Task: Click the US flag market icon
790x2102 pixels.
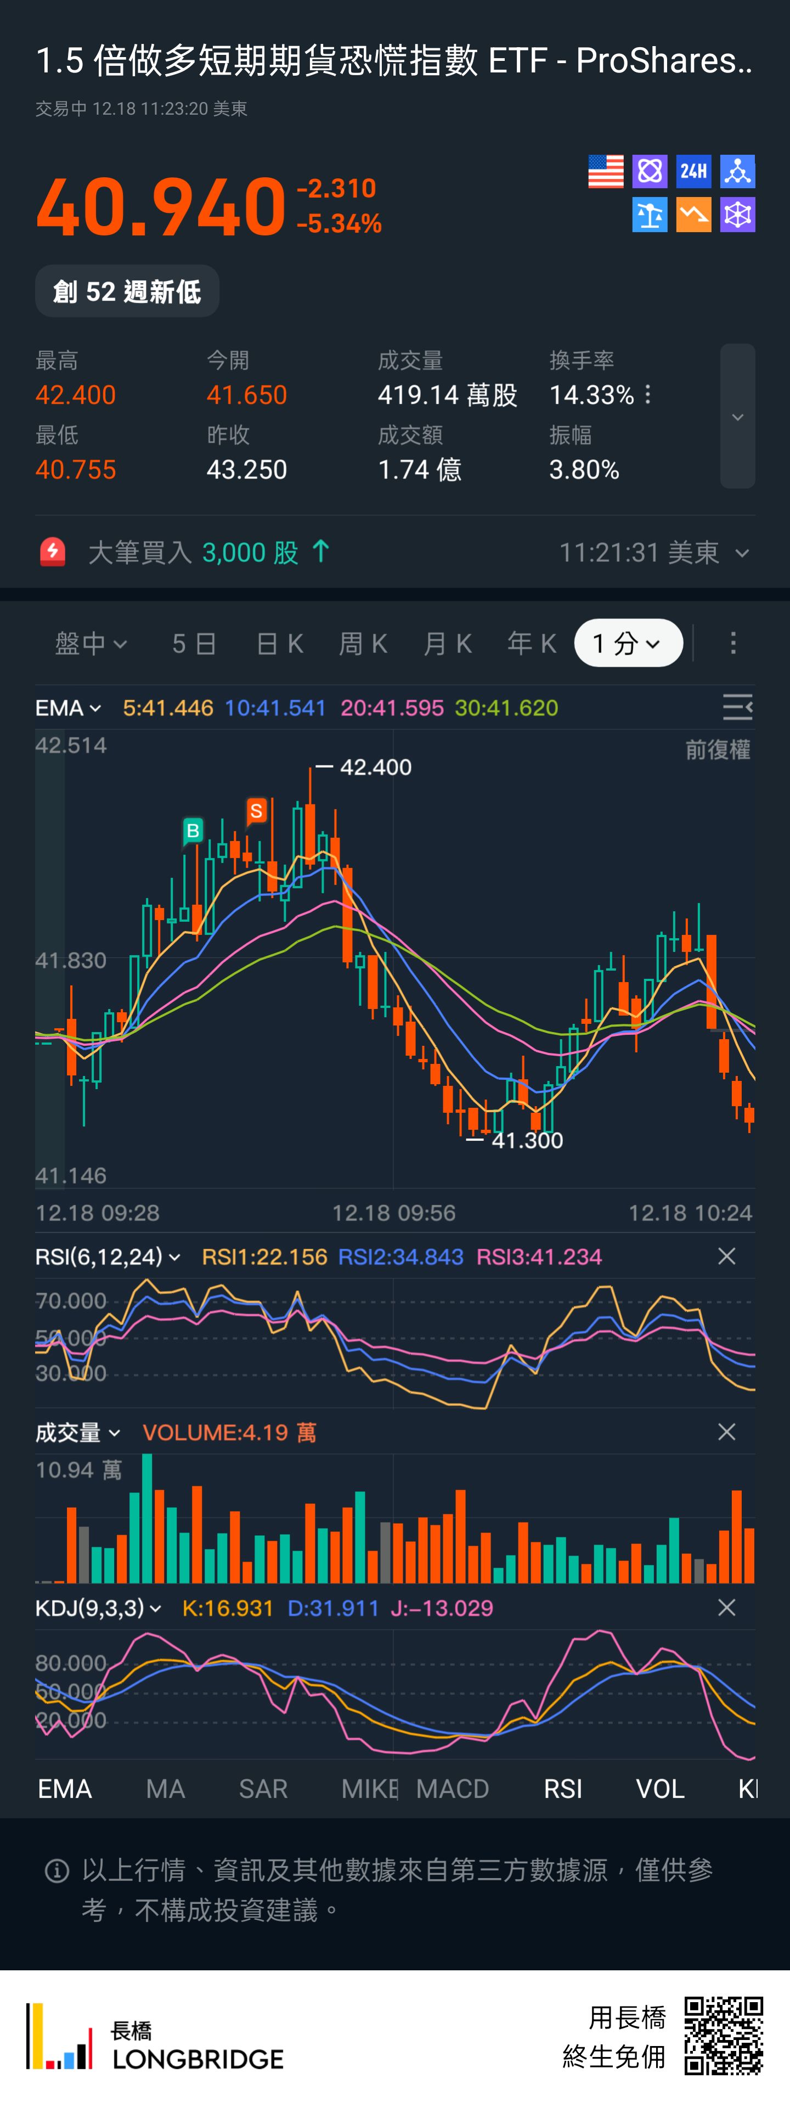Action: [606, 171]
